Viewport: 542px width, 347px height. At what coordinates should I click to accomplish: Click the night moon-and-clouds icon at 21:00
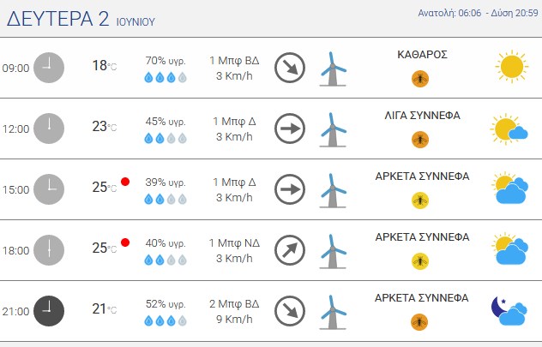[509, 311]
